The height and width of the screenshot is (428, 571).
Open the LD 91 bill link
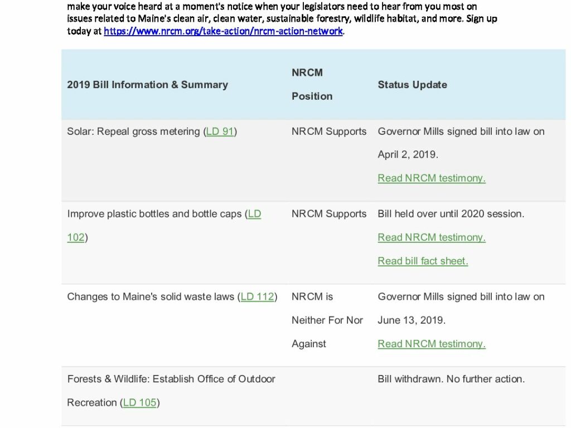tap(220, 132)
